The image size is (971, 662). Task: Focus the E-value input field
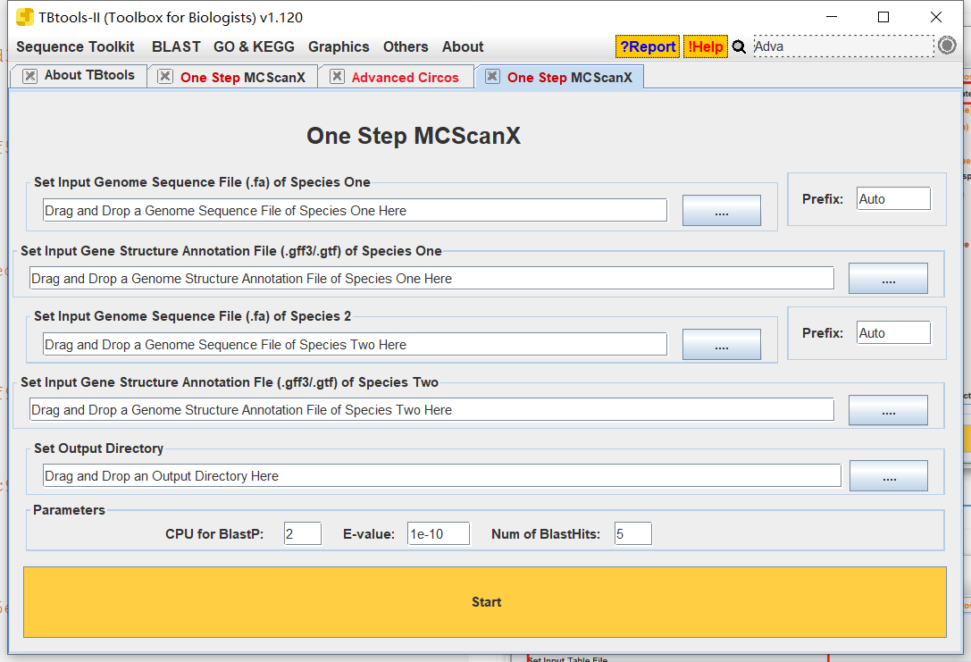click(x=439, y=534)
